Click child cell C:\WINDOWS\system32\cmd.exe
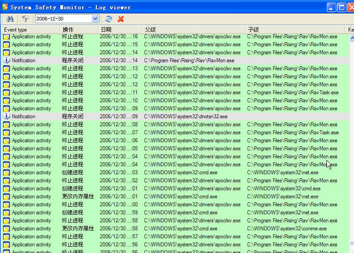 click(284, 189)
